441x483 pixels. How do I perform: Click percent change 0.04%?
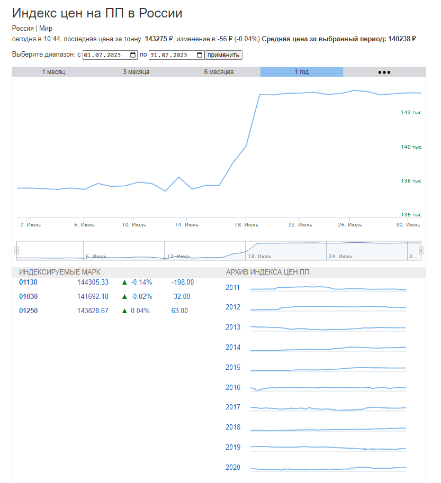[140, 311]
